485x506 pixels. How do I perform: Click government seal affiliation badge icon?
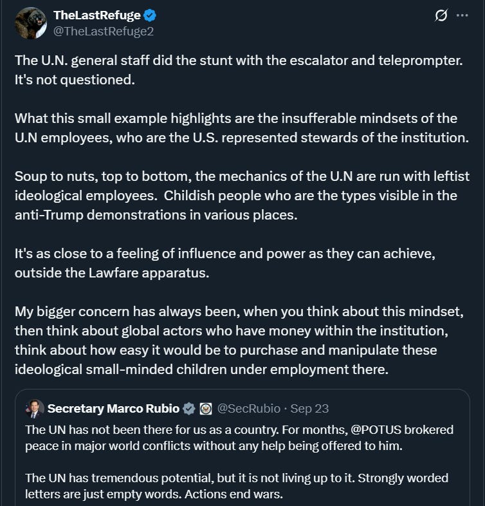click(206, 409)
